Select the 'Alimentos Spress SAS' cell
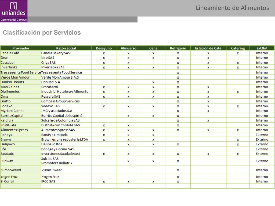Image resolution: width=275 pixels, height=206 pixels. [x=66, y=130]
